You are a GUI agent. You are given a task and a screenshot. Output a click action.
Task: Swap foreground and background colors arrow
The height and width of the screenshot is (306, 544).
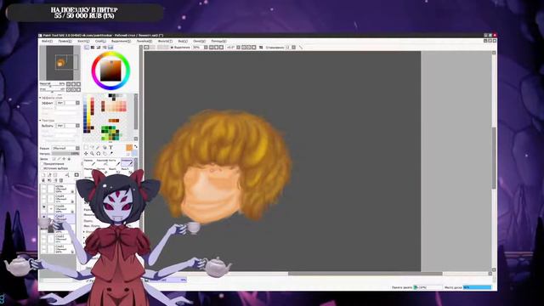(x=136, y=147)
